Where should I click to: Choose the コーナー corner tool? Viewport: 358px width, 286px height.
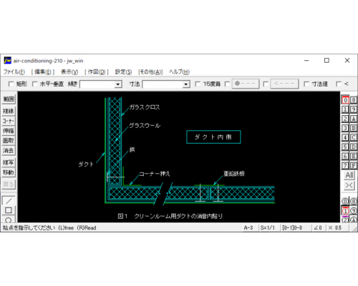[9, 121]
